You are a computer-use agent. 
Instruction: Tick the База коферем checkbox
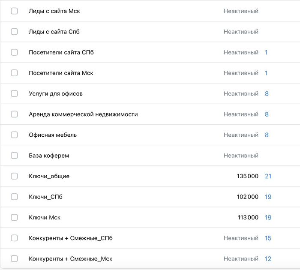(15, 156)
